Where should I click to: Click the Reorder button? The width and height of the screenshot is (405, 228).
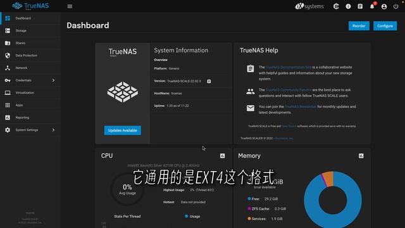(x=359, y=26)
